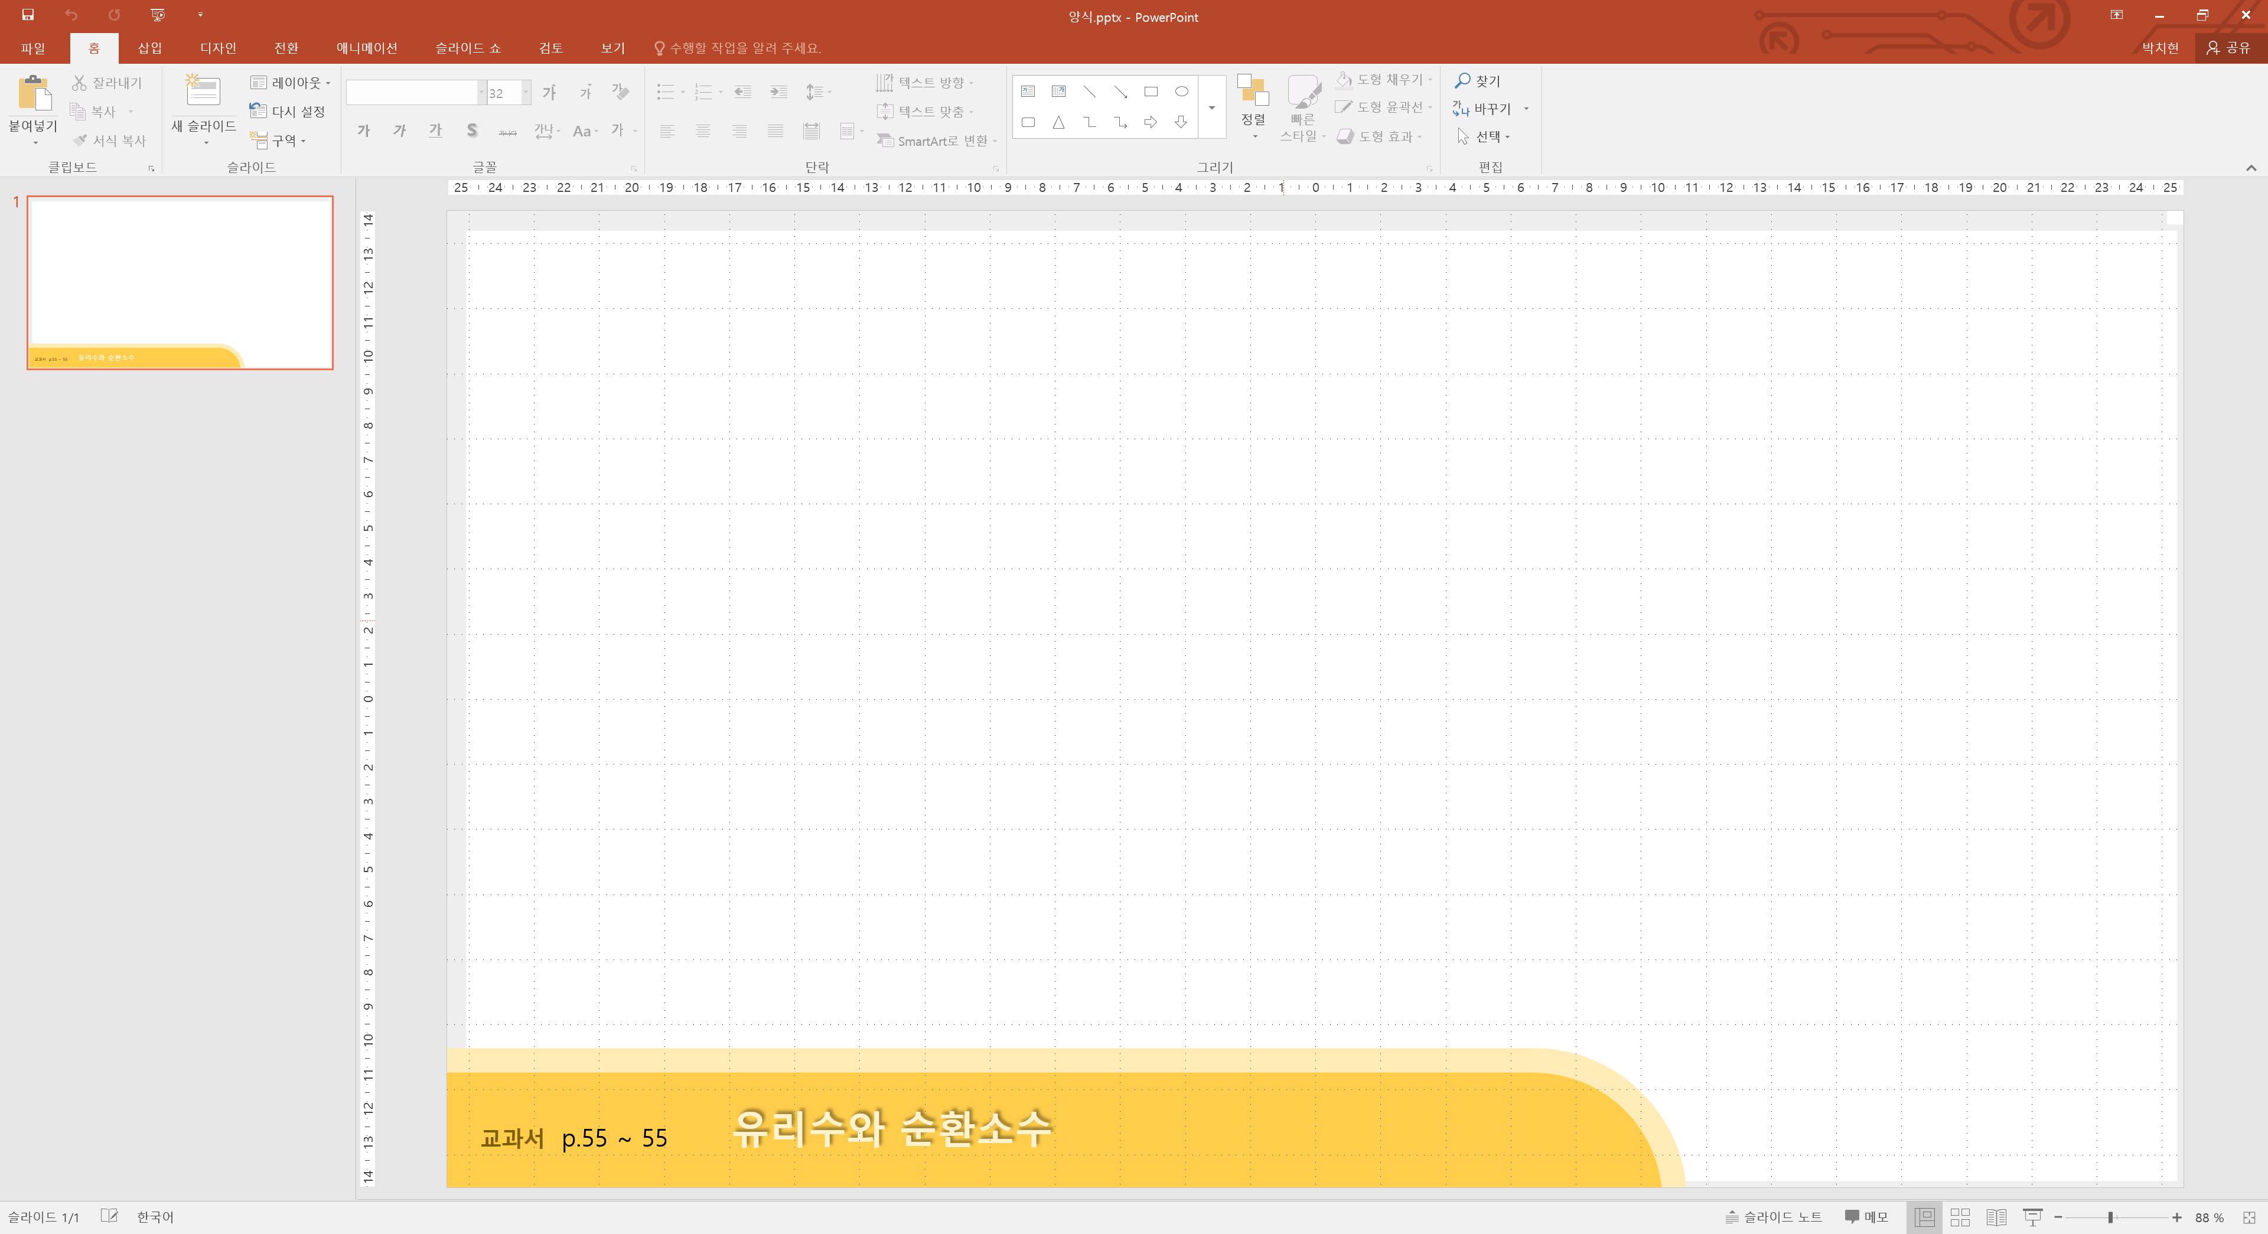Image resolution: width=2268 pixels, height=1234 pixels.
Task: Open the shapes gallery More dropdown arrow
Action: [1211, 107]
